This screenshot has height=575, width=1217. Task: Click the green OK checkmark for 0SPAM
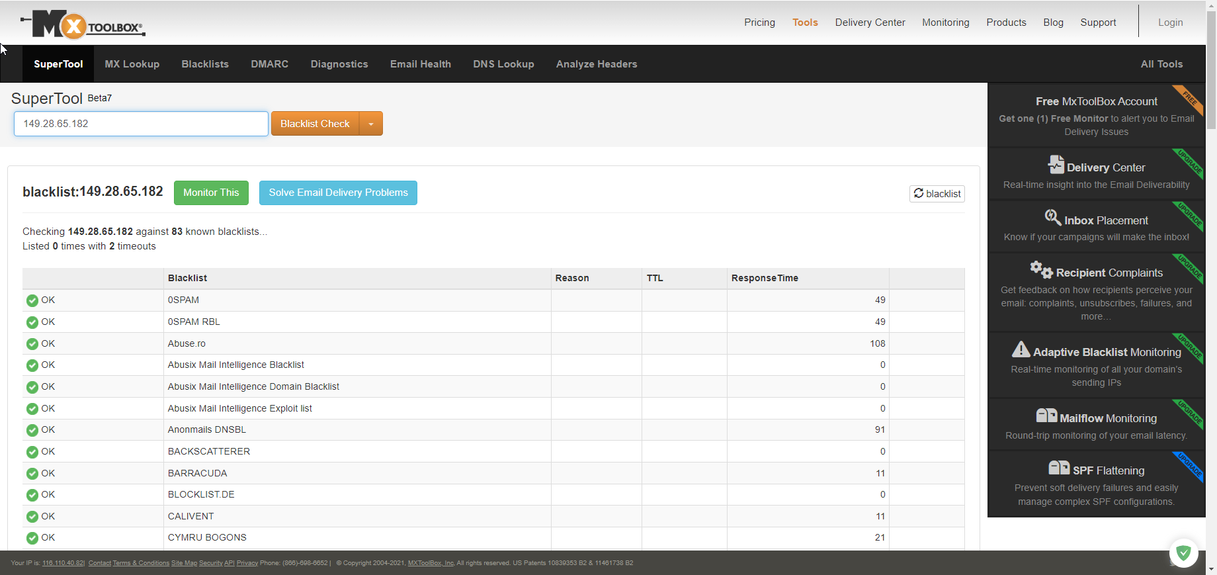32,301
